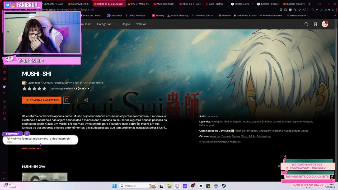Open the history clock icon in sidebar
Screen dimensions: 338x190
tap(4, 107)
